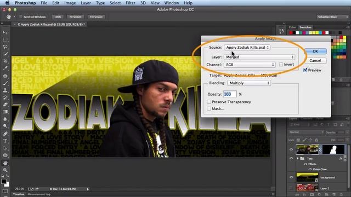The image size is (351, 197).
Task: Select the Crop tool
Action: pyautogui.click(x=5, y=61)
